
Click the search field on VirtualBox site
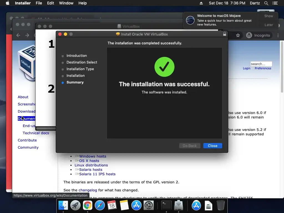(x=261, y=64)
